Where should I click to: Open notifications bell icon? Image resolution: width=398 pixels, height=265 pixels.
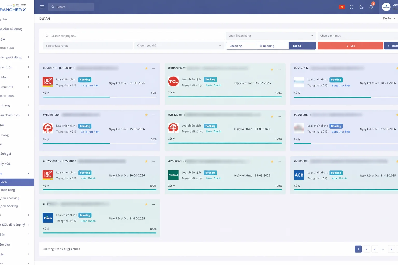371,7
